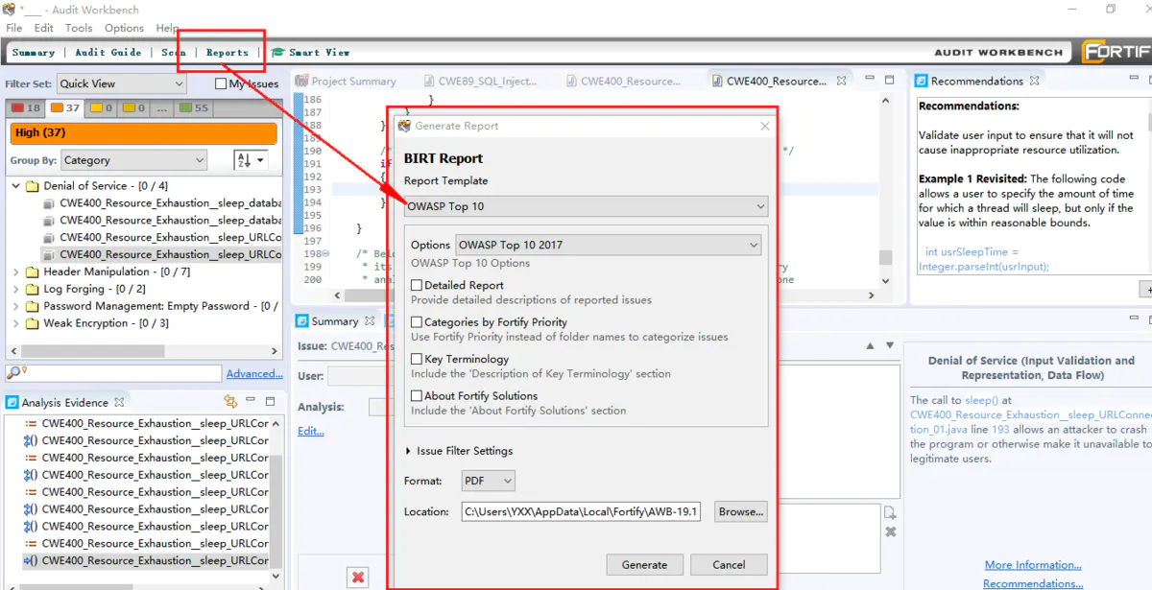Viewport: 1152px width, 590px height.
Task: Click Summary in the toolbar
Action: click(34, 53)
